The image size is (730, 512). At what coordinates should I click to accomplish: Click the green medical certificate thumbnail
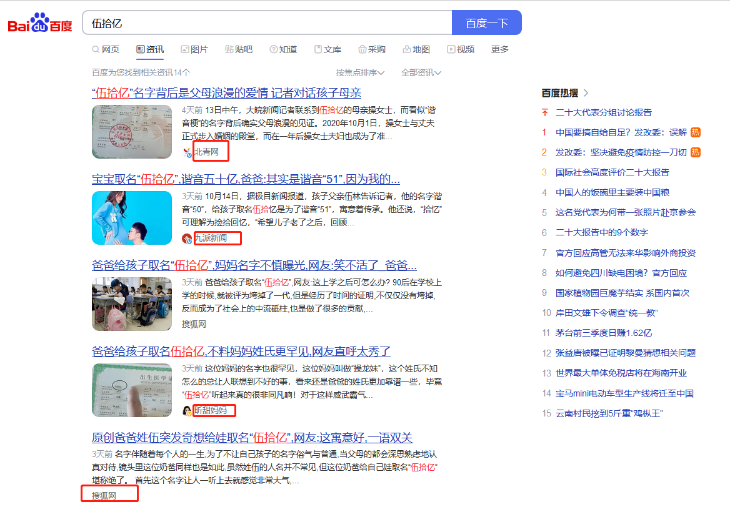132,390
